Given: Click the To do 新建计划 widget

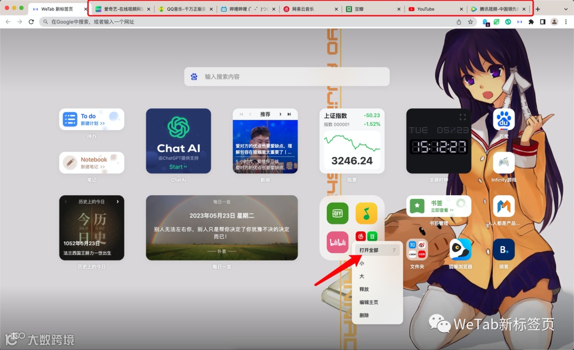Looking at the screenshot, I should coord(91,119).
